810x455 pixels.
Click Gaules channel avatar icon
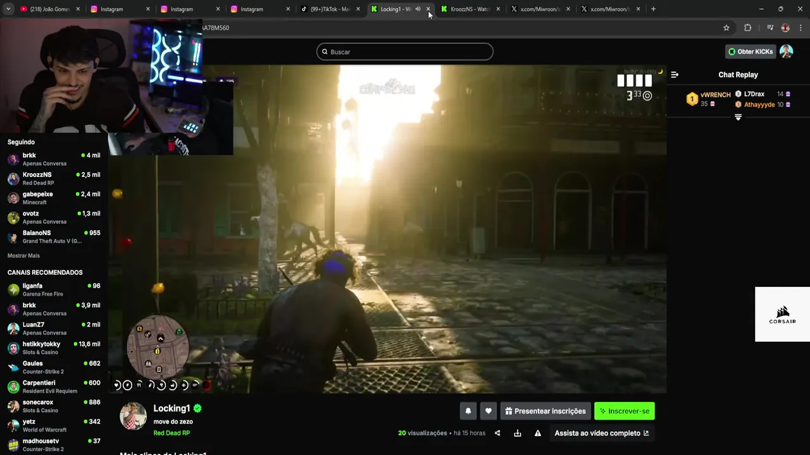(13, 368)
